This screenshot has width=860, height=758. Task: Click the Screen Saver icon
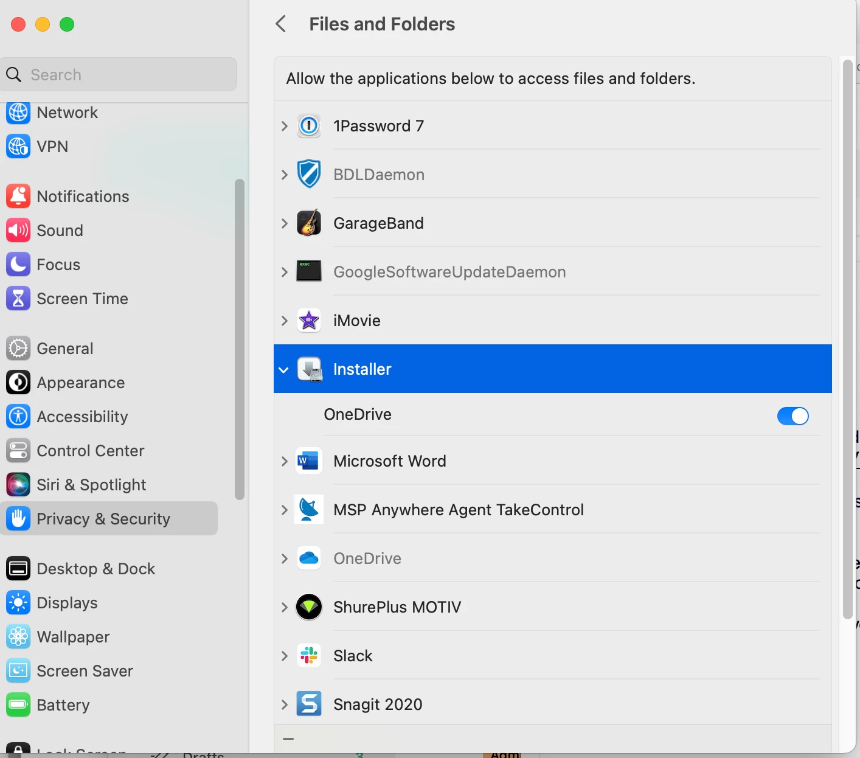18,671
